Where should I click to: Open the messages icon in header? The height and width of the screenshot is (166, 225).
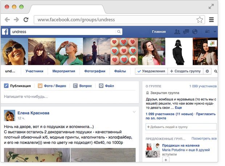point(185,32)
